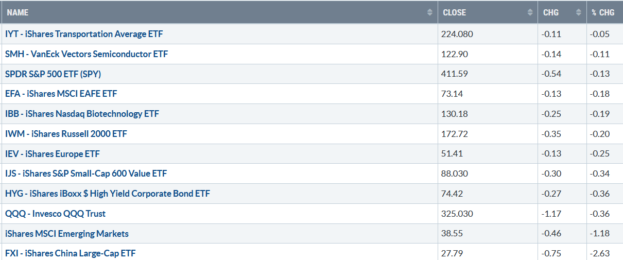Select IWM iShares Russell 2000 ETF
Viewport: 623px width, 260px height.
[66, 134]
